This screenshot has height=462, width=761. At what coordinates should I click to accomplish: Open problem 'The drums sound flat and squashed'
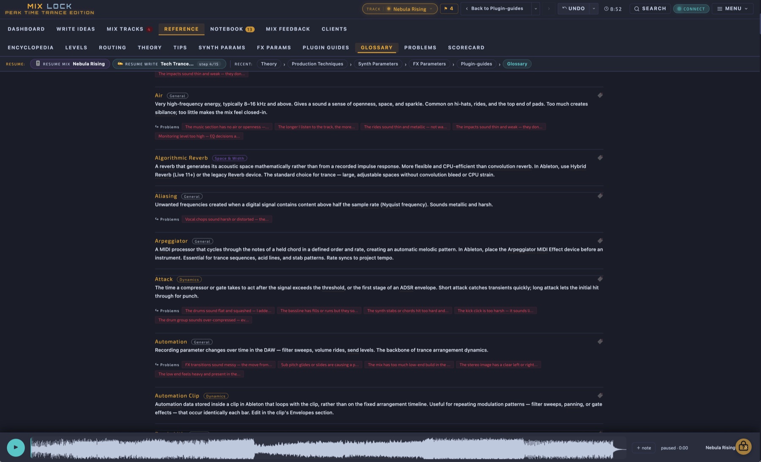[228, 311]
